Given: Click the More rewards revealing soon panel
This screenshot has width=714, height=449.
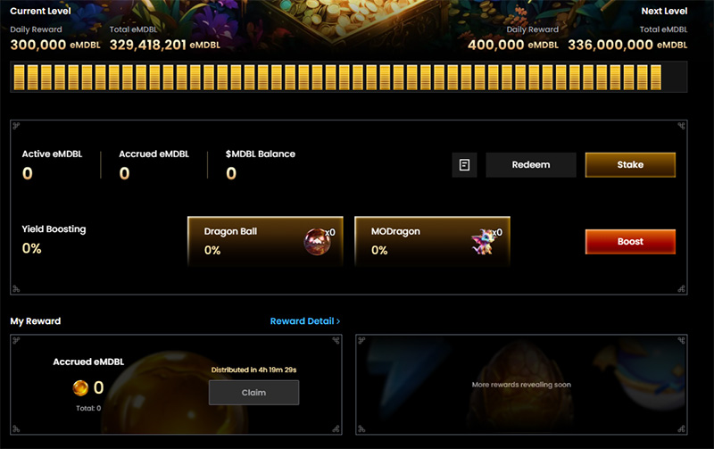Looking at the screenshot, I should [521, 385].
